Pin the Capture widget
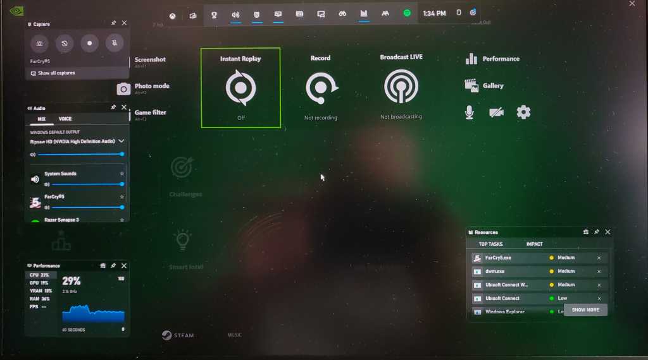The height and width of the screenshot is (360, 648). tap(113, 23)
